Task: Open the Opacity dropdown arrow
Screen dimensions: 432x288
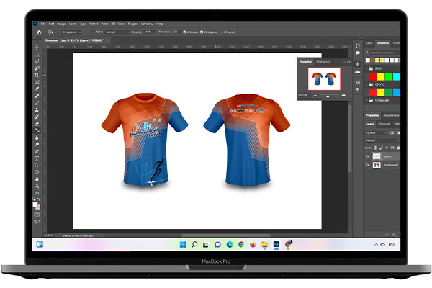Action: (x=155, y=32)
